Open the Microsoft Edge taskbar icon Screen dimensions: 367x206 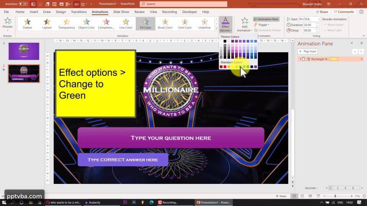coord(151,203)
